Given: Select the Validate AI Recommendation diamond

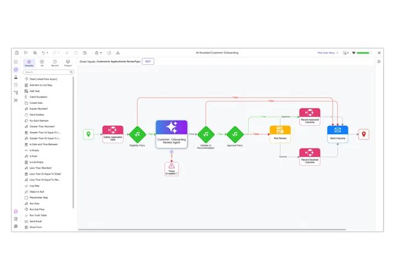Looking at the screenshot, I should click(206, 135).
